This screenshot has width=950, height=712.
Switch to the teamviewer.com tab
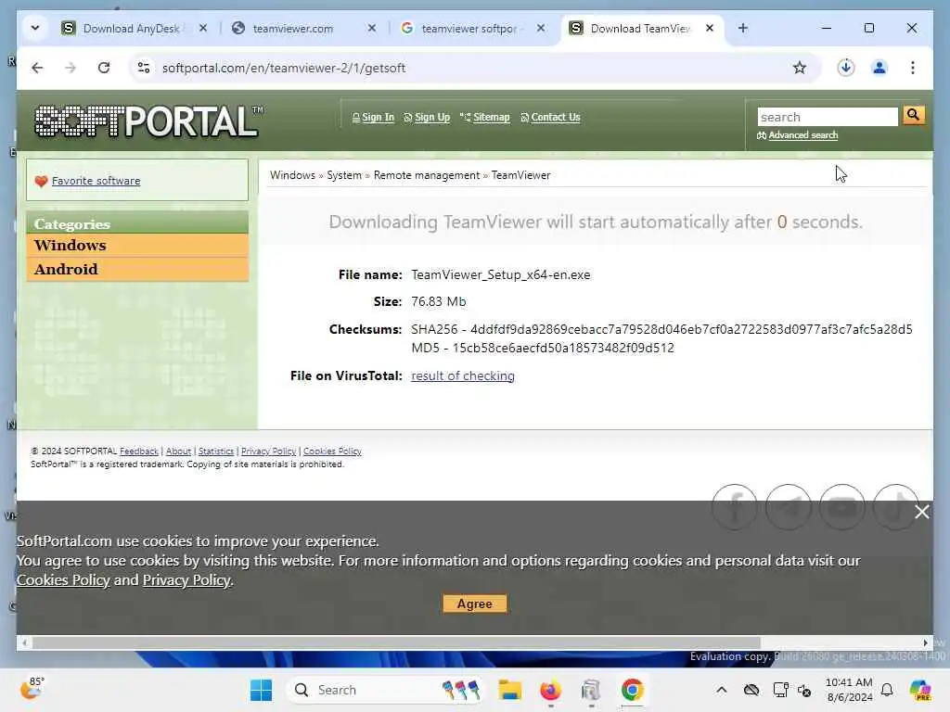click(x=303, y=29)
